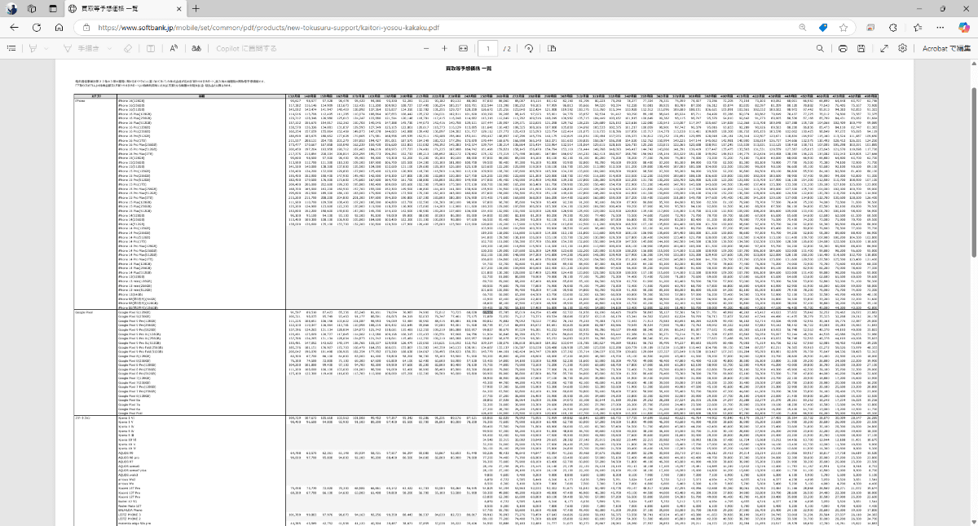Open the Copilot sidebar
The width and height of the screenshot is (978, 526).
(x=963, y=27)
